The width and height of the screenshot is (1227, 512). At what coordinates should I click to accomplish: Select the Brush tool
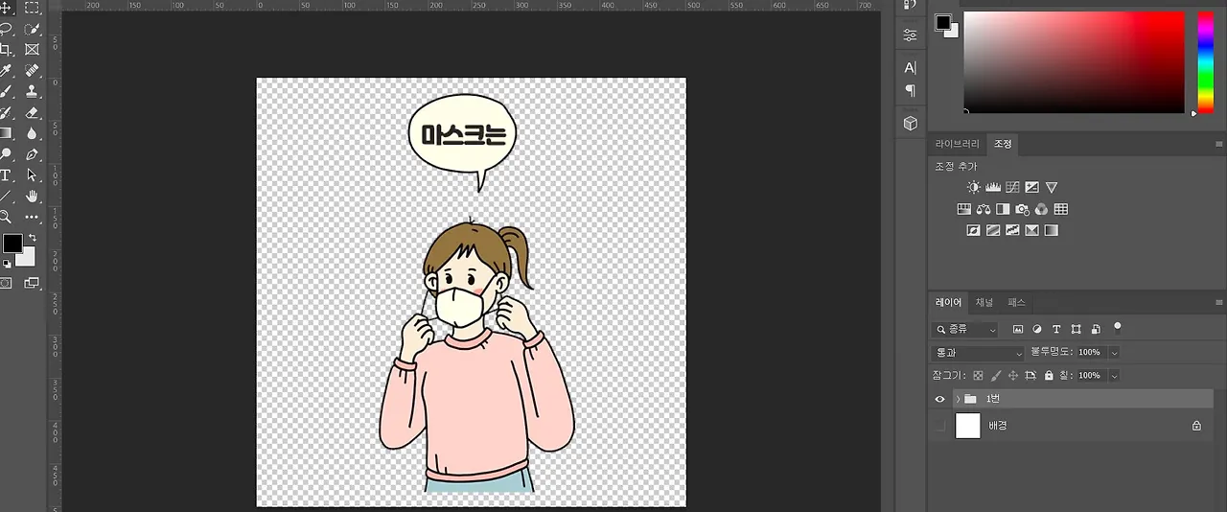point(6,92)
